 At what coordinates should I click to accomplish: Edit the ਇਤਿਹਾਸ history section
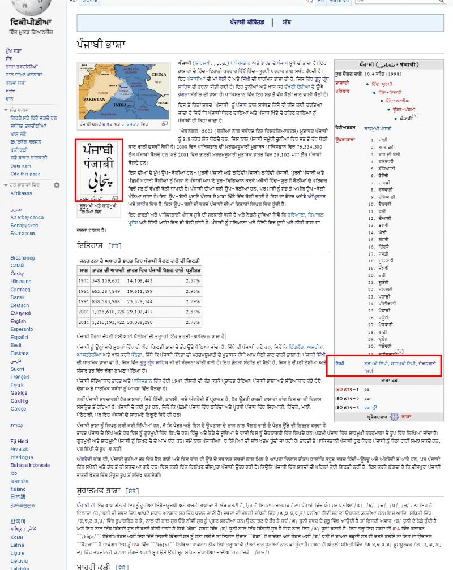point(115,246)
